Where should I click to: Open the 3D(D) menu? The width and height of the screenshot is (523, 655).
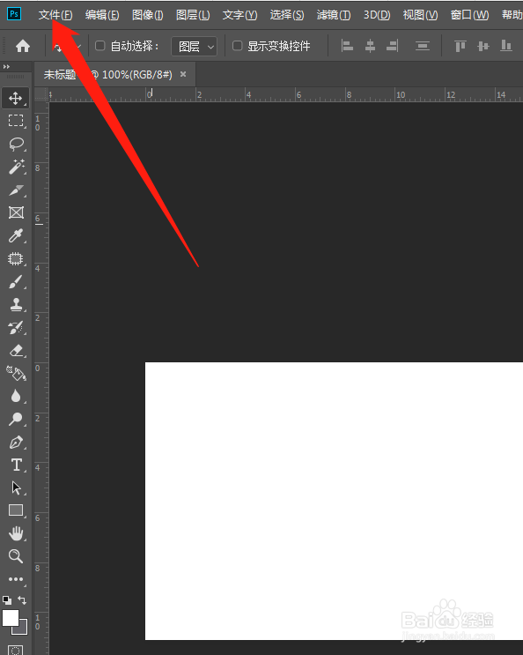tap(377, 15)
